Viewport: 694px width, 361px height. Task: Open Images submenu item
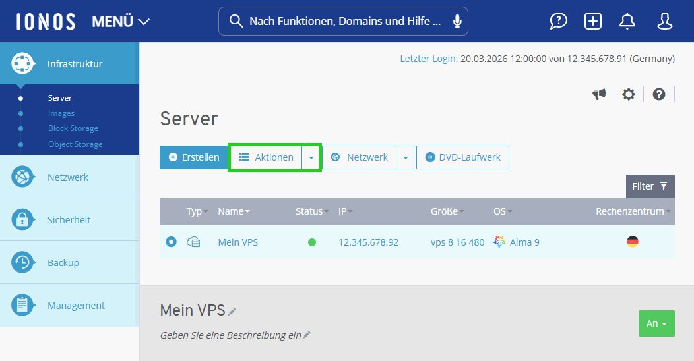(61, 113)
